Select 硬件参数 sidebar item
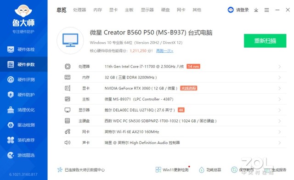The width and height of the screenshot is (294, 180). pos(23,64)
